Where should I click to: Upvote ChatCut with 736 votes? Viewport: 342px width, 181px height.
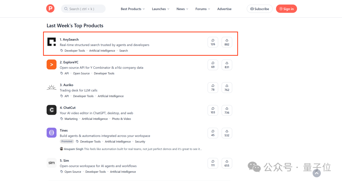click(227, 110)
